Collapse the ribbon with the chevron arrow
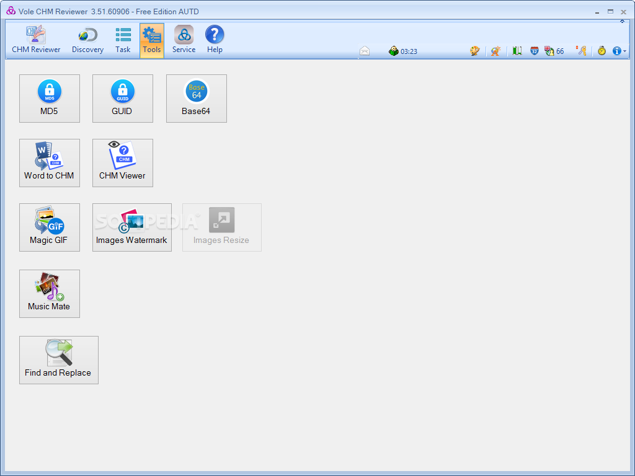 tap(623, 22)
